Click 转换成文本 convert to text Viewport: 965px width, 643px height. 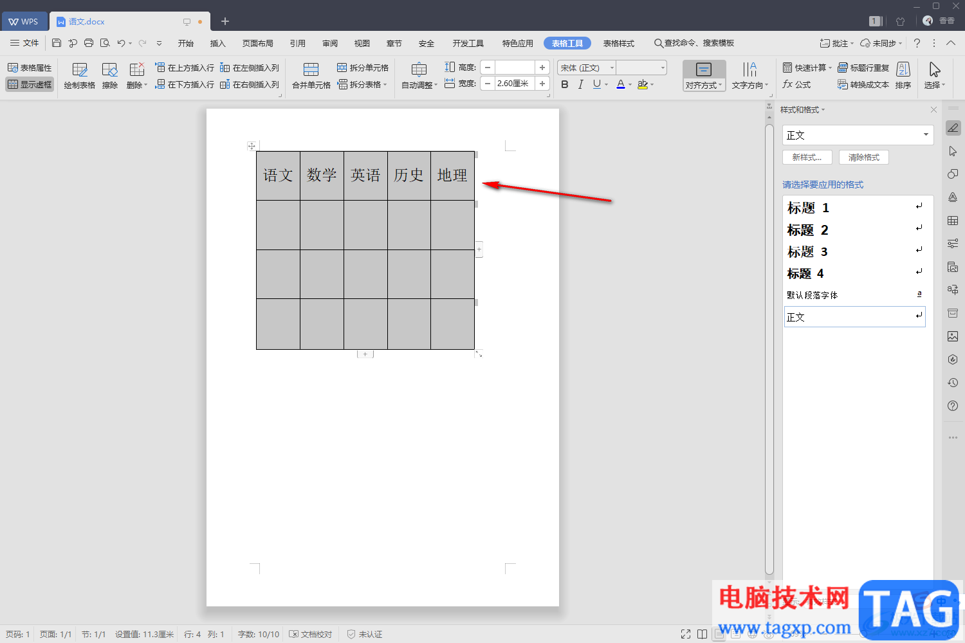pyautogui.click(x=863, y=84)
